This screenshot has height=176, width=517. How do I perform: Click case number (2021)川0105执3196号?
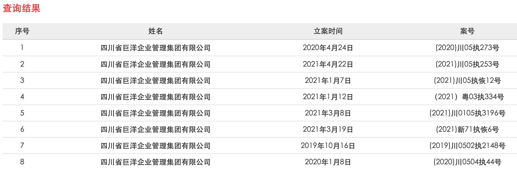pyautogui.click(x=467, y=113)
